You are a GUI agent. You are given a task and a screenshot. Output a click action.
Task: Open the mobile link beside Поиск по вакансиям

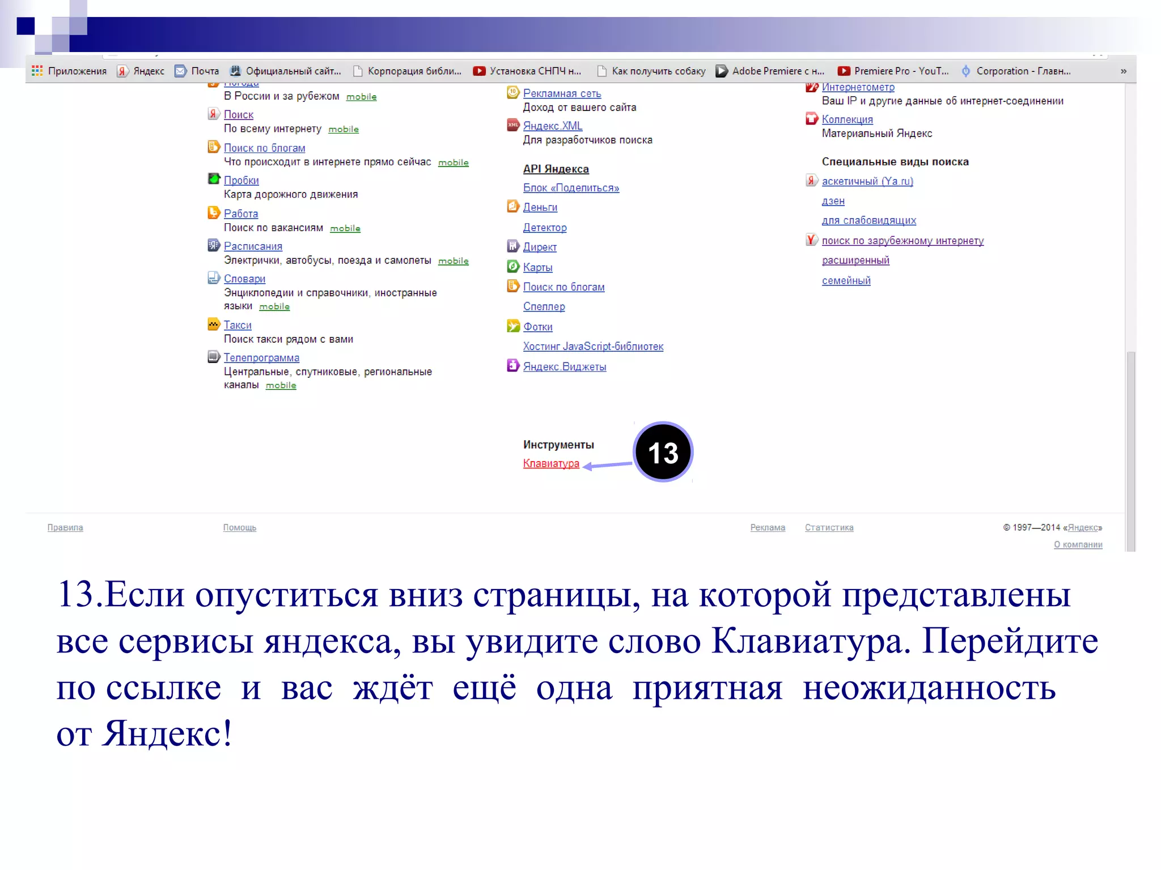(x=345, y=228)
